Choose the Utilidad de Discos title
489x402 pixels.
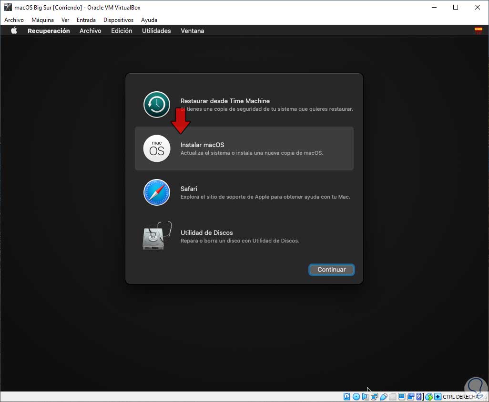coord(207,233)
